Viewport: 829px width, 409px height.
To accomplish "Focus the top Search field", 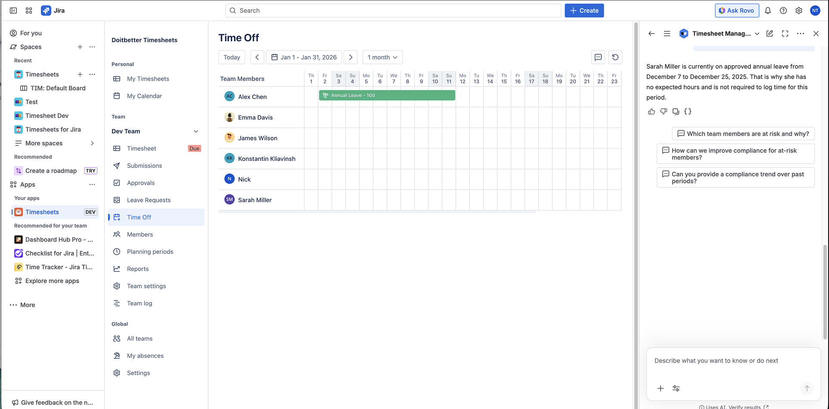I will pos(393,11).
